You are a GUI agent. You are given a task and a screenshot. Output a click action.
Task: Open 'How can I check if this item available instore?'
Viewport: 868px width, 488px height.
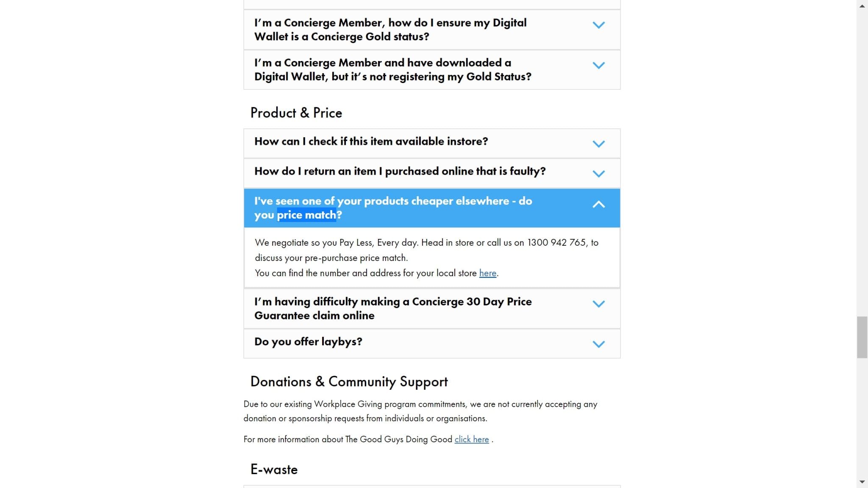tap(432, 143)
